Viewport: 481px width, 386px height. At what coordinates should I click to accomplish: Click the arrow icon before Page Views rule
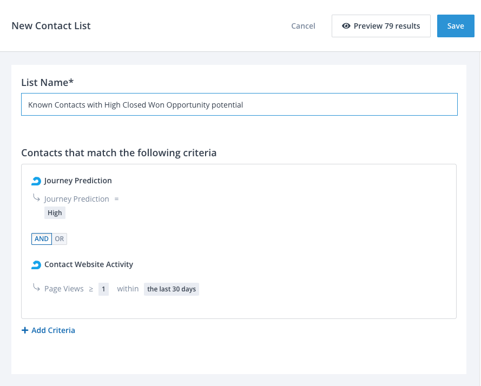click(x=37, y=288)
